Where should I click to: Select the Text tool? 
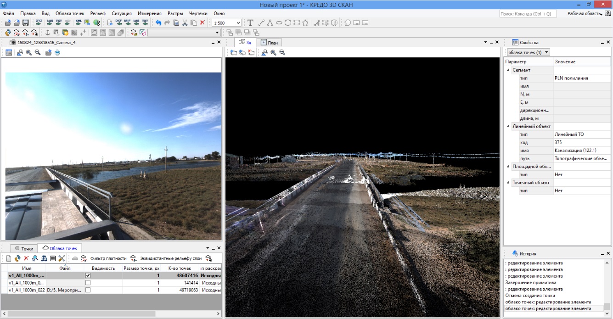click(250, 22)
